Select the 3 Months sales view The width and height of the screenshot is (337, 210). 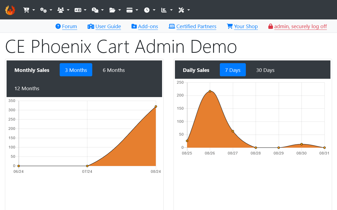coord(76,70)
